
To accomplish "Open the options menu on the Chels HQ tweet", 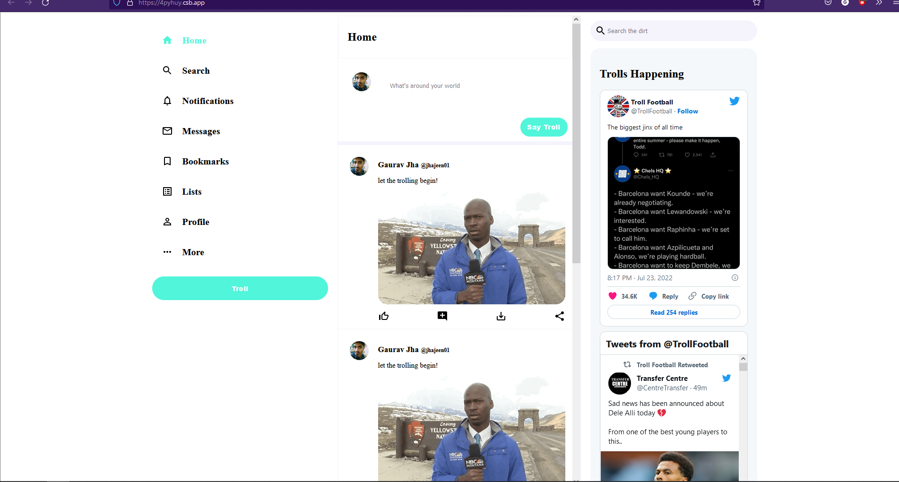I will coord(731,171).
